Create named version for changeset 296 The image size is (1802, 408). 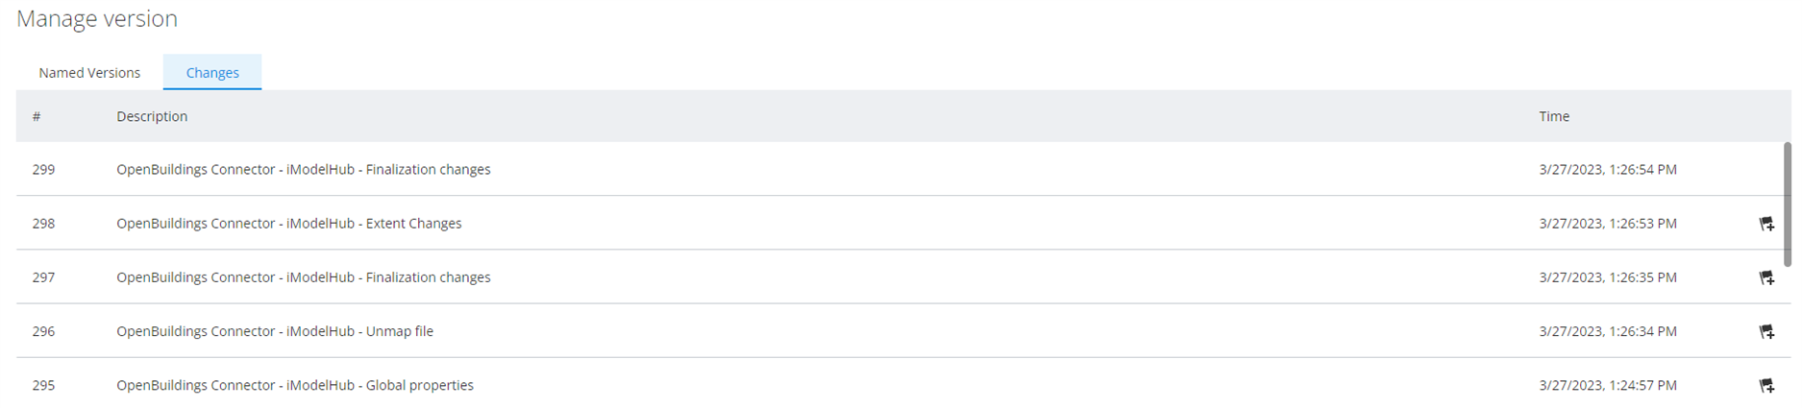click(1765, 331)
